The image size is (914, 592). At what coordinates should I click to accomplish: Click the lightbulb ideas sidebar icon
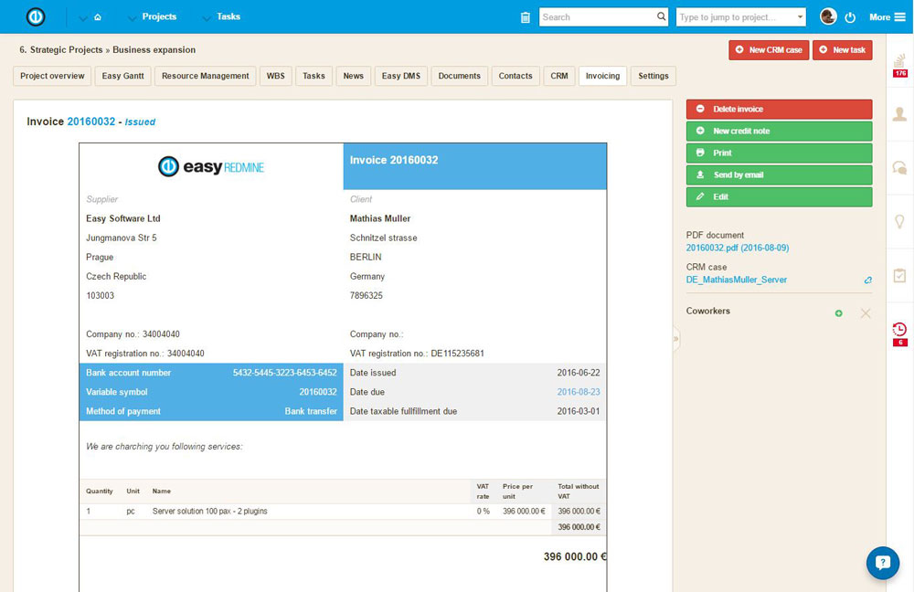[x=899, y=221]
